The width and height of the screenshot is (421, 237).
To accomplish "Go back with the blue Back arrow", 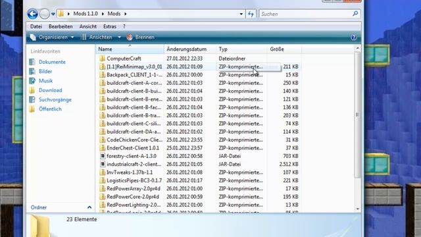I will [x=32, y=14].
